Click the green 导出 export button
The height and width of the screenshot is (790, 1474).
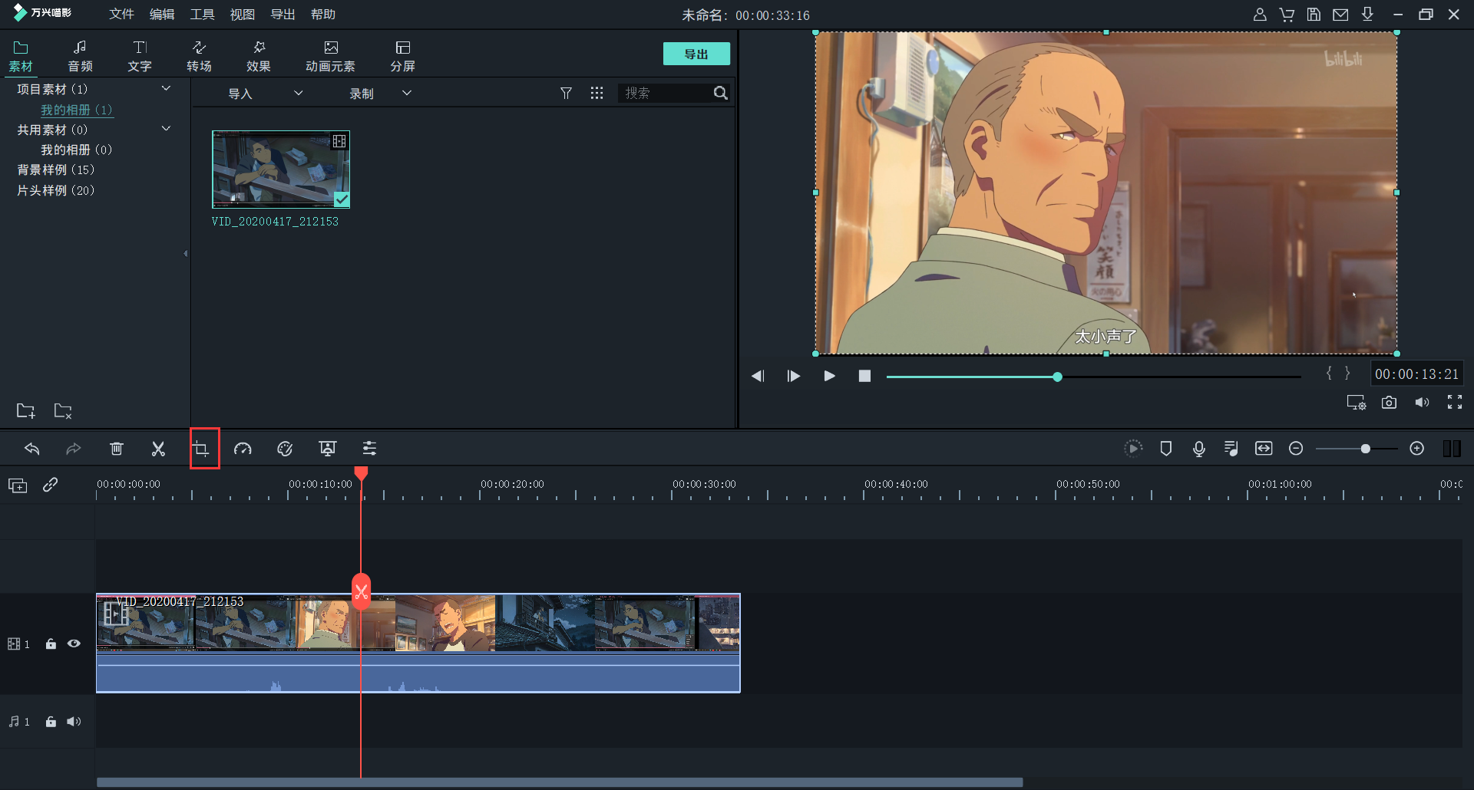pyautogui.click(x=696, y=54)
